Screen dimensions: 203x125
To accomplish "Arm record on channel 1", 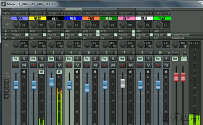I will coord(15,65).
